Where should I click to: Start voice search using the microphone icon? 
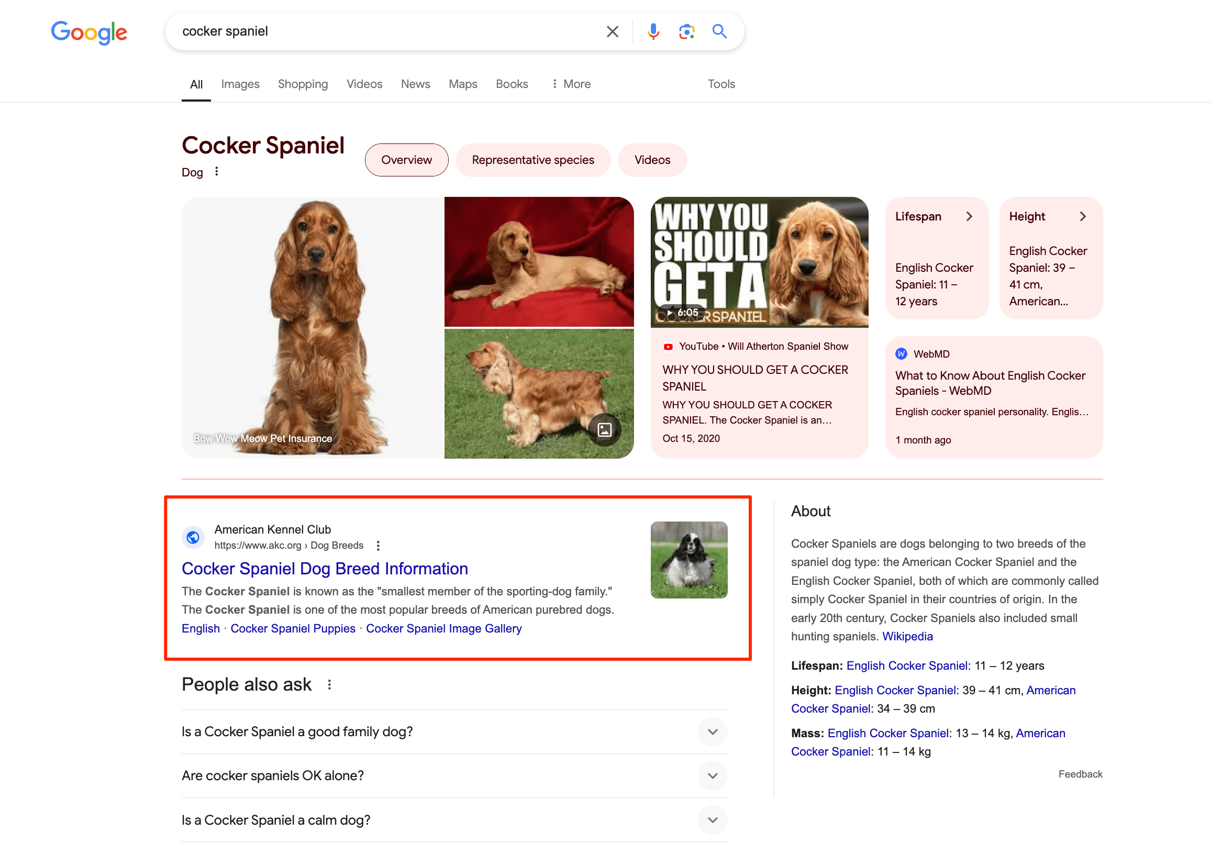[653, 31]
